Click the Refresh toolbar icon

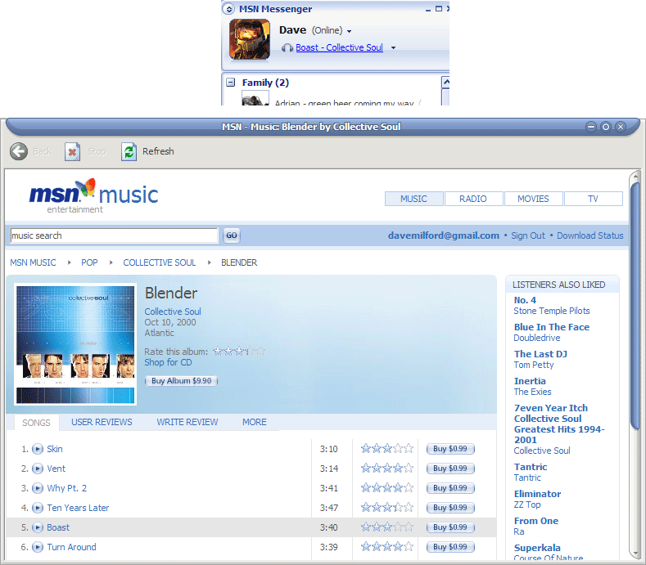[x=129, y=151]
